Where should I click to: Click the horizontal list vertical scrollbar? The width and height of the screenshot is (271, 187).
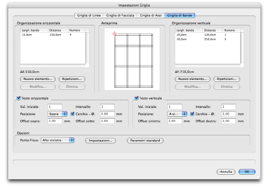point(87,48)
